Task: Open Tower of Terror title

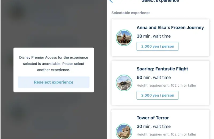Action: coord(153,118)
